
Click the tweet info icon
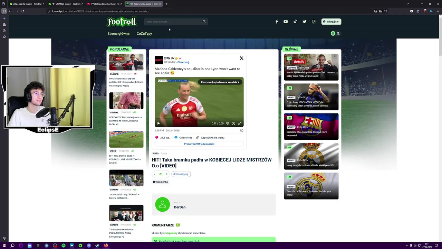[241, 130]
